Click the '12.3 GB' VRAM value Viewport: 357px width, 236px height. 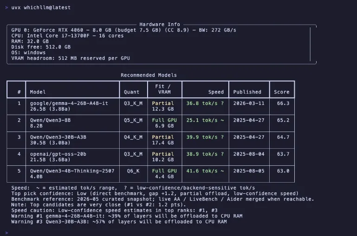click(x=163, y=109)
